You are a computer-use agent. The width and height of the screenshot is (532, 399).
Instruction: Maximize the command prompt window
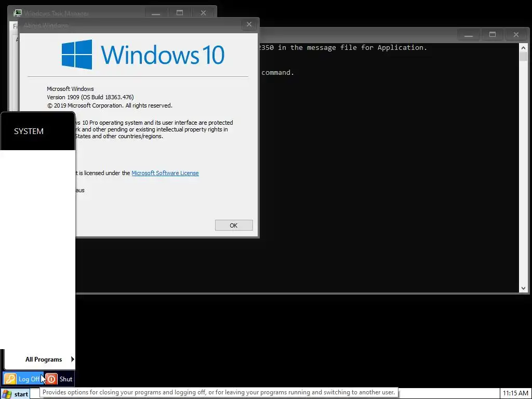pyautogui.click(x=493, y=35)
